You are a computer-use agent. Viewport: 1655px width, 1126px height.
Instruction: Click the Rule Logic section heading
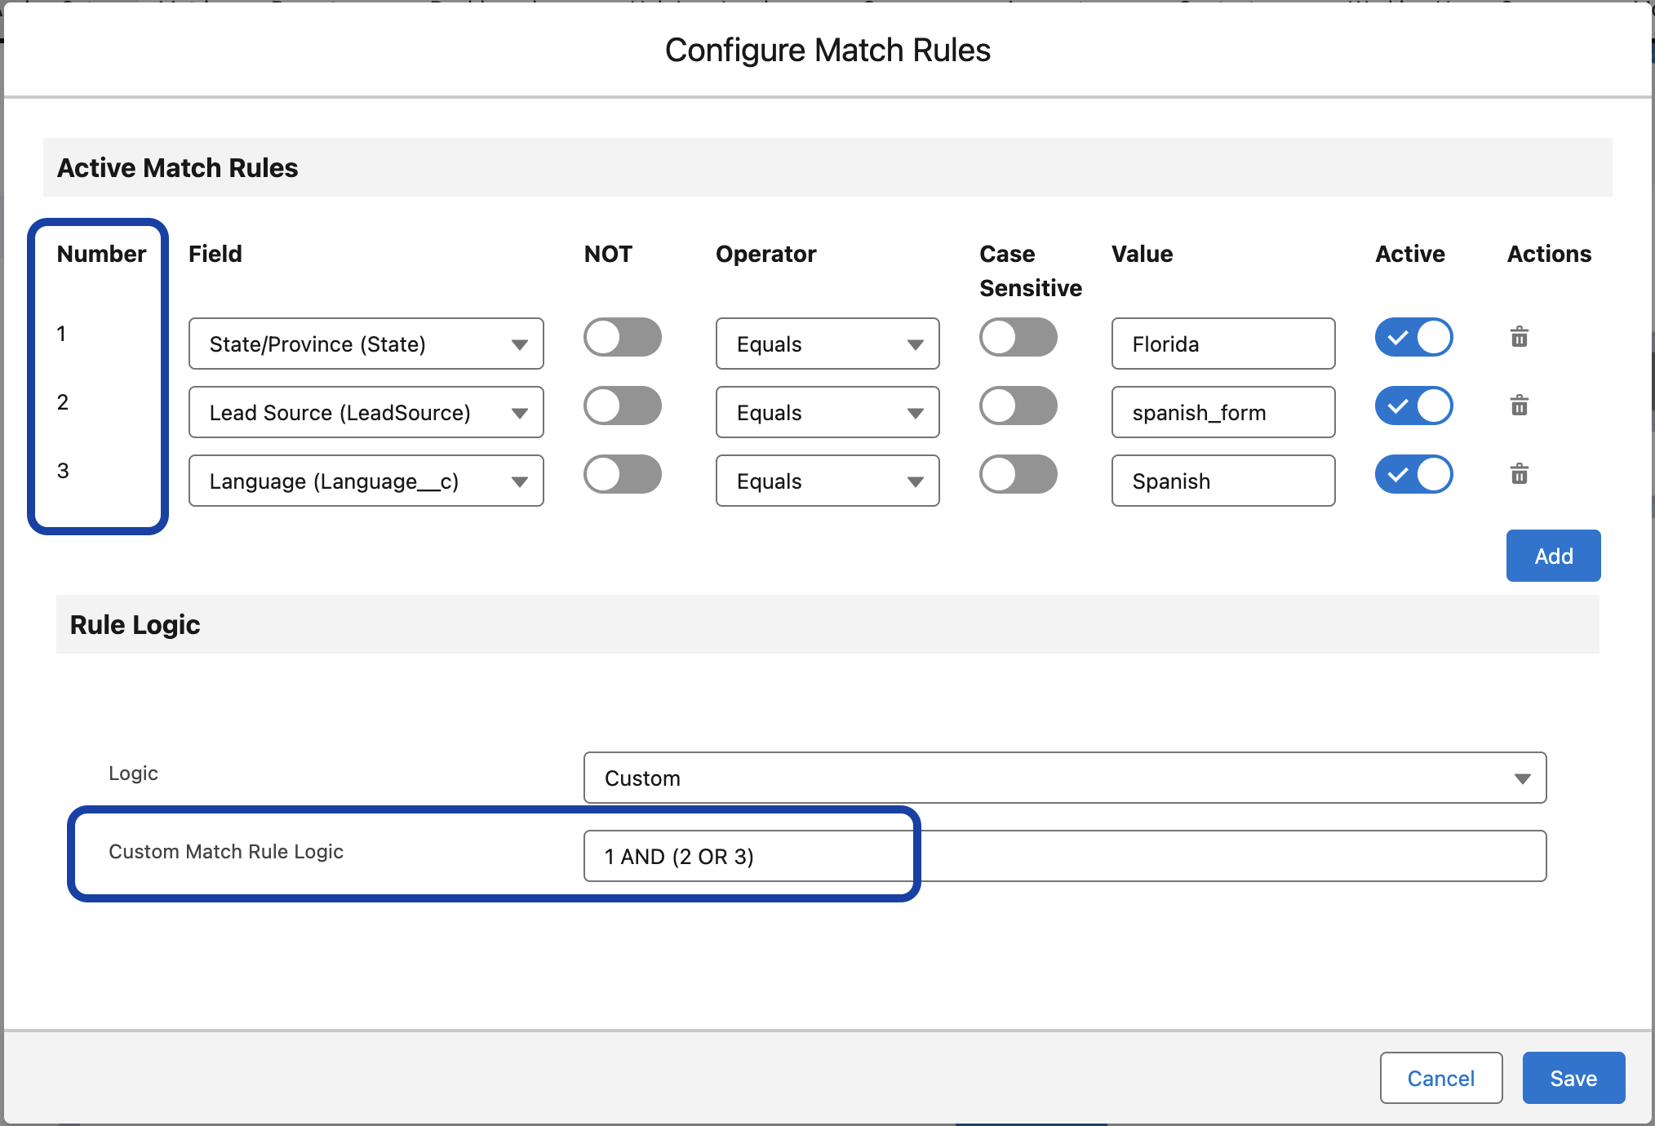pos(135,624)
